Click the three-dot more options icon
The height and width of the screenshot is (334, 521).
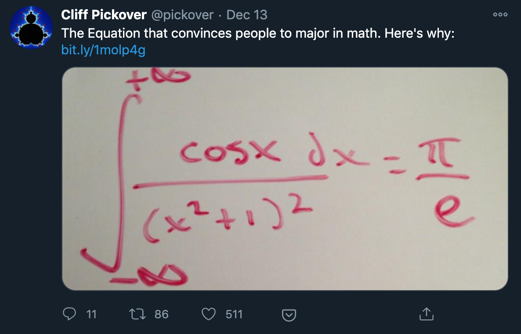click(500, 14)
